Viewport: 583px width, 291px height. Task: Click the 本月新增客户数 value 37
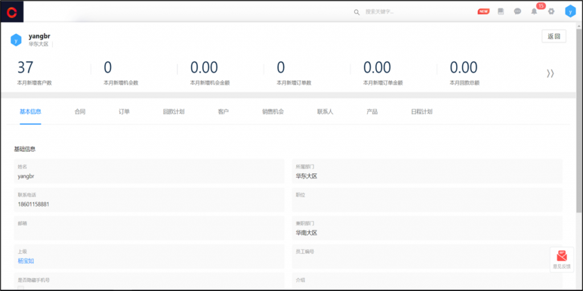(x=26, y=68)
